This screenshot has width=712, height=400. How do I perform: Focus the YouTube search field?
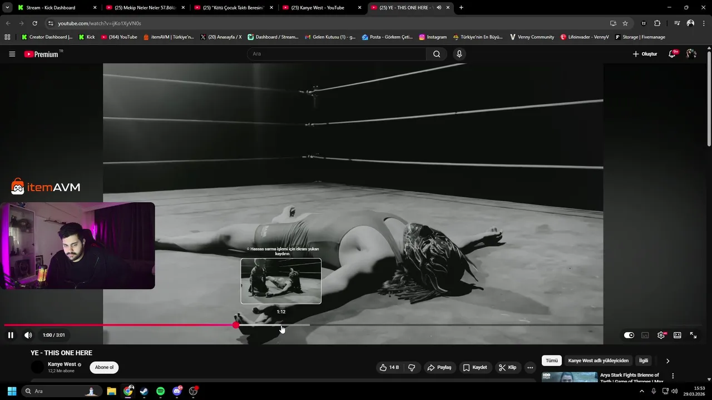tap(337, 54)
